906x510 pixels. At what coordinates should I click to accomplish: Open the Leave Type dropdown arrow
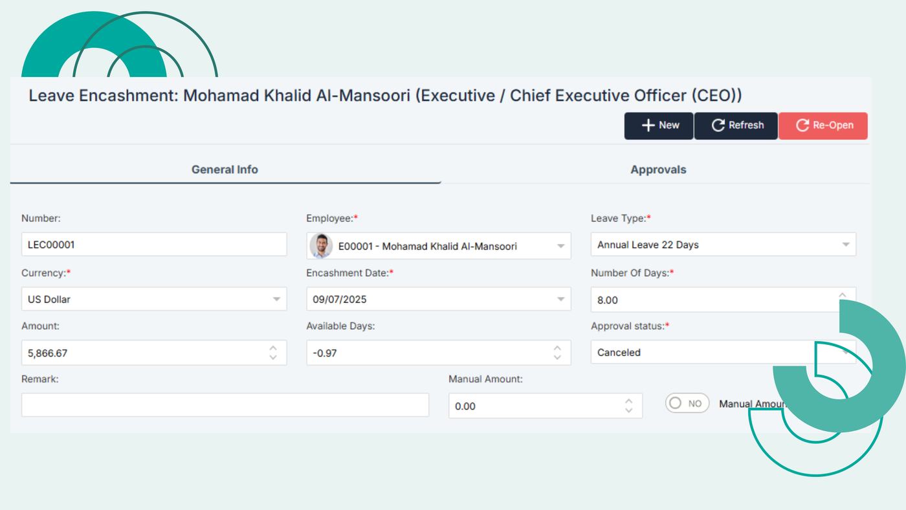click(x=845, y=245)
